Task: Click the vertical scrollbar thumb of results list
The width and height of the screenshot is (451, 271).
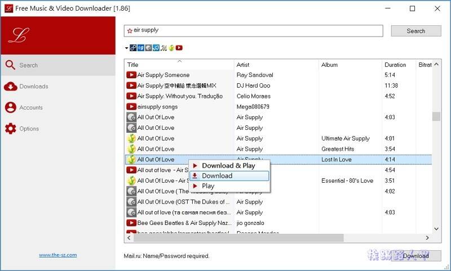Action: [x=436, y=116]
